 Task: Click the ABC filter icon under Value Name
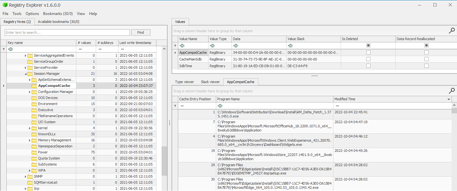(x=181, y=45)
